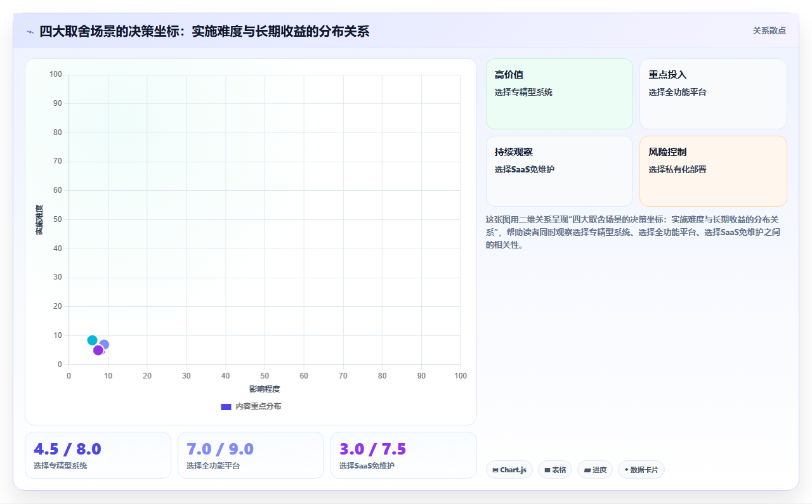Click the 关系散点 label in header
Screen dimensions: 812x504
(769, 30)
